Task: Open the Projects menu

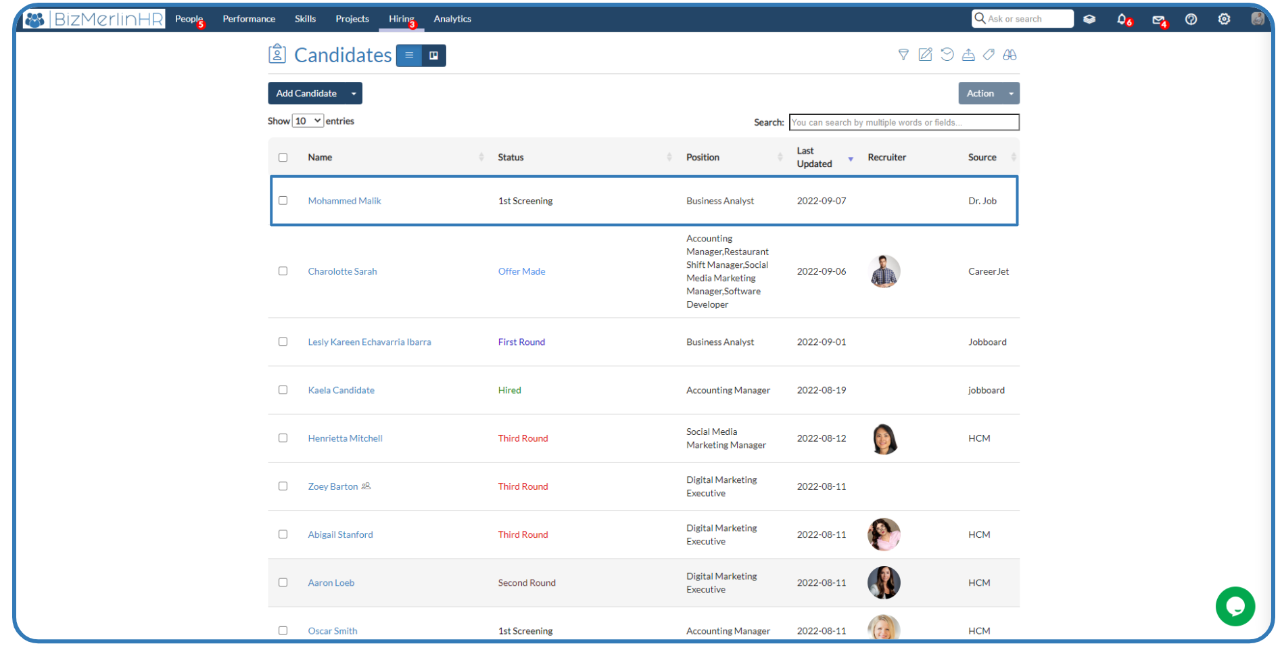Action: click(x=352, y=19)
